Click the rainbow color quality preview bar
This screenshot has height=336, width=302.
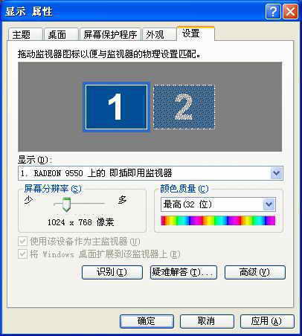click(x=218, y=221)
